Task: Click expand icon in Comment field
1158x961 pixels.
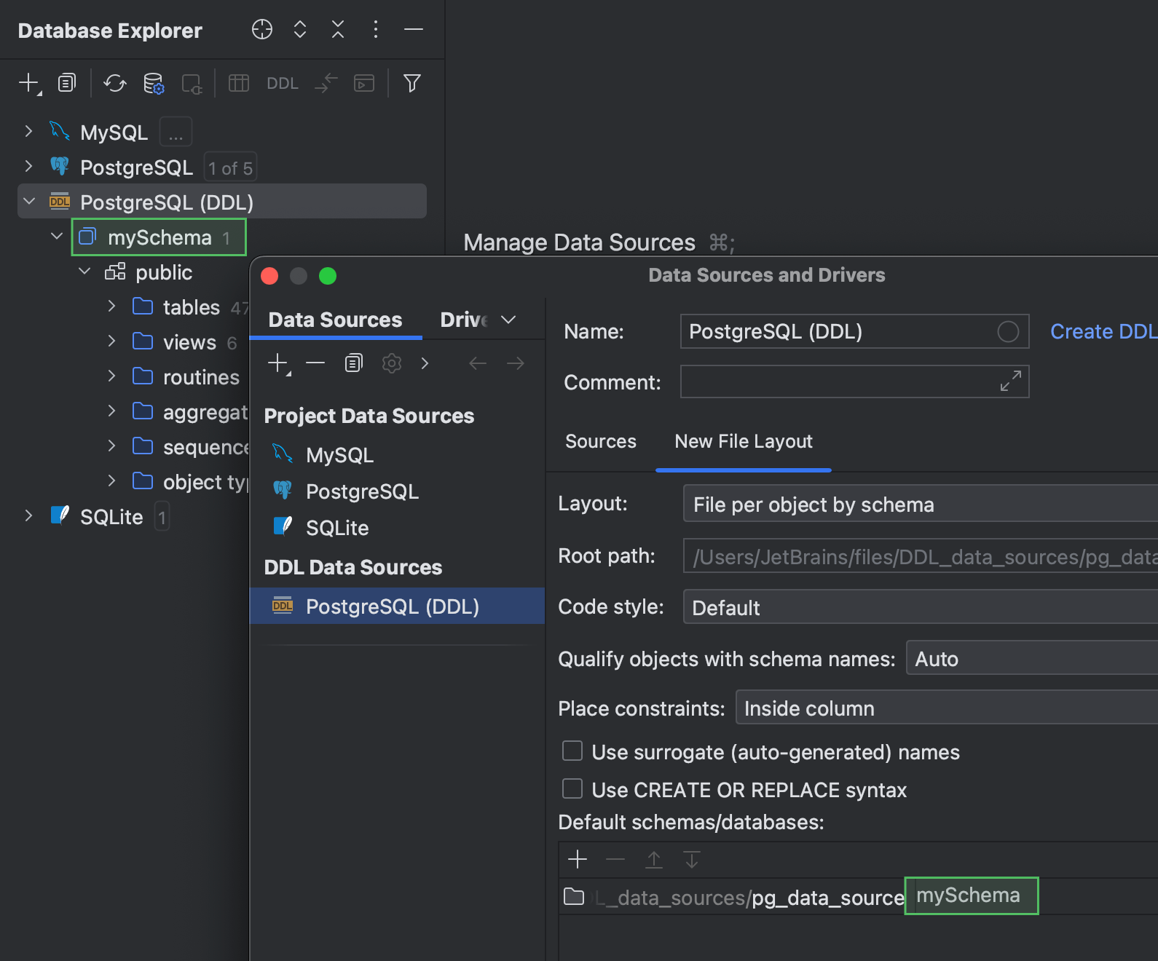Action: [1010, 381]
